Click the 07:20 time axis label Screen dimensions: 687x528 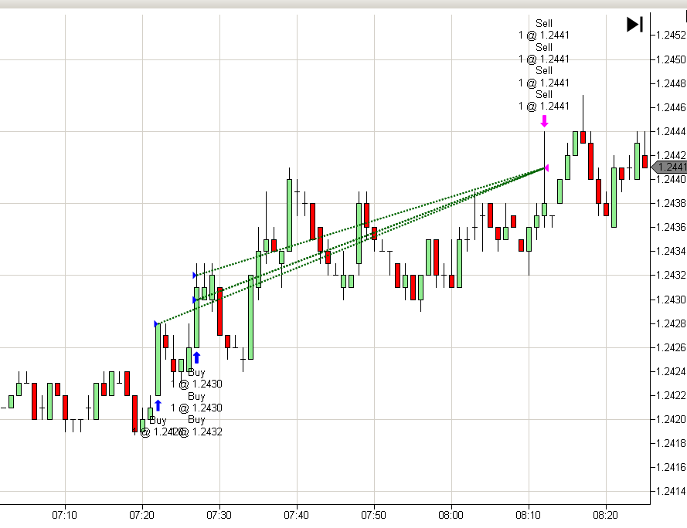(141, 515)
